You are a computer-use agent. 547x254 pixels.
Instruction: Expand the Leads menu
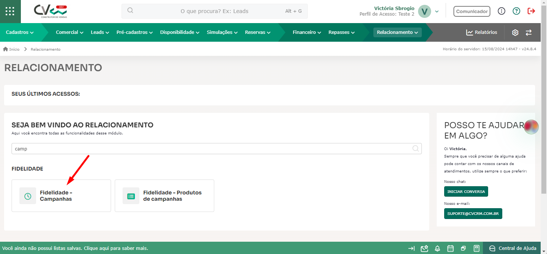coord(100,32)
